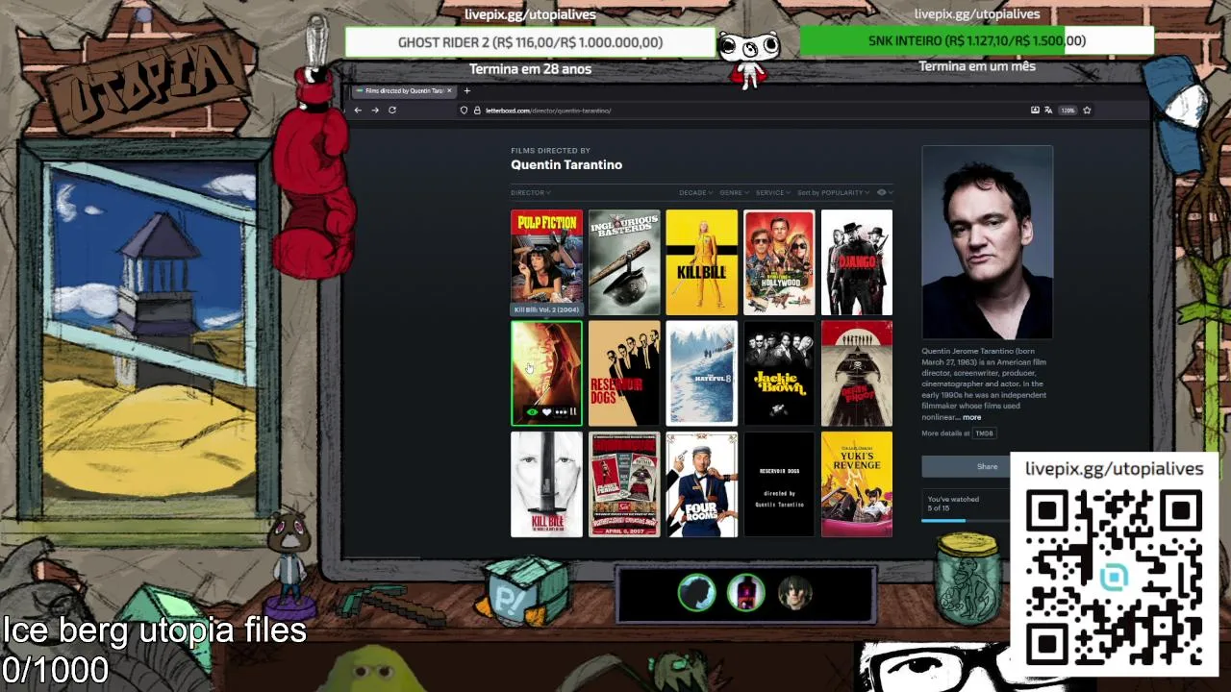1231x692 pixels.
Task: Open the three-dots menu on Kill Bill Vol. 2
Action: click(561, 412)
